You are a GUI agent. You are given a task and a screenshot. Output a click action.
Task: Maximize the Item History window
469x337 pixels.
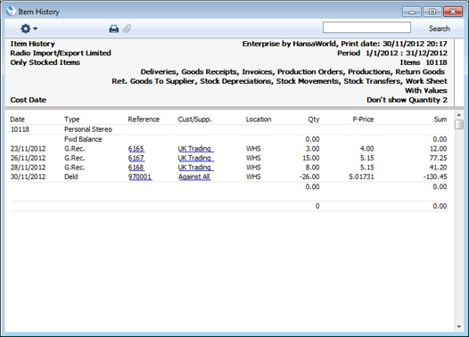[432, 12]
